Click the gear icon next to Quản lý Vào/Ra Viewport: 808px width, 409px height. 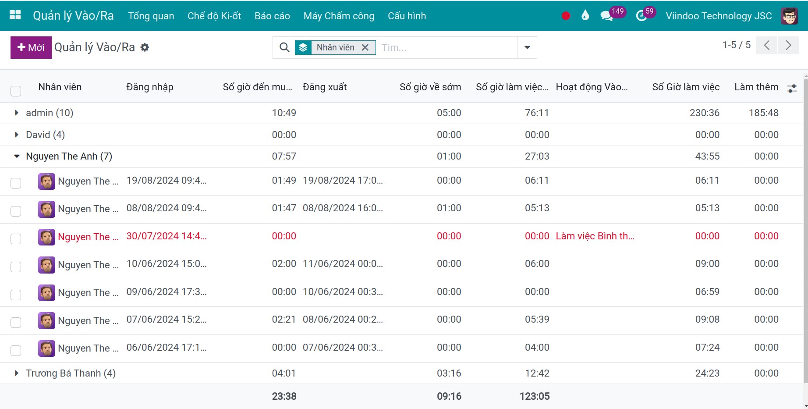(145, 47)
